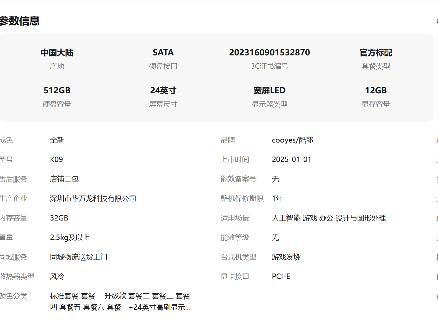Viewport: 438px width, 320px height.
Task: Click the 人工智能 游戏 办公 usage scenario text
Action: tap(329, 218)
